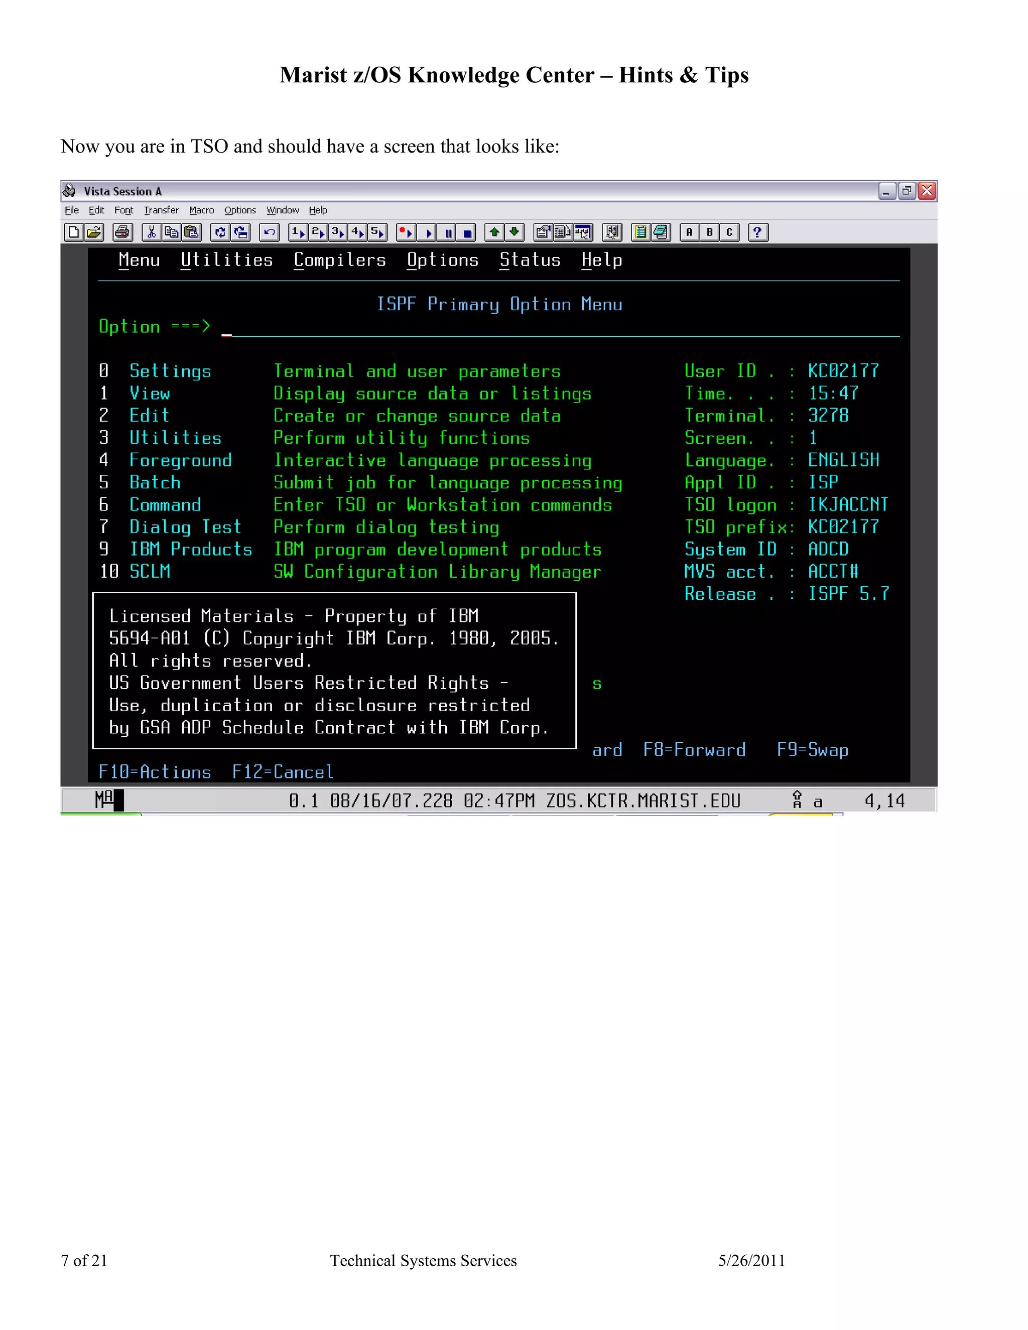Viewport: 1028px width, 1330px height.
Task: Click the cyan cascading windows toolbar icon
Action: (660, 232)
